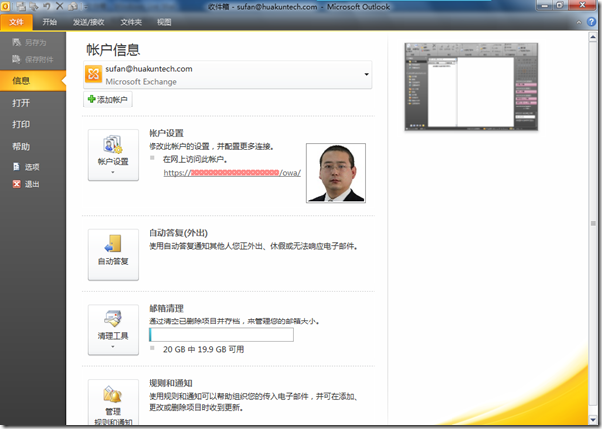The width and height of the screenshot is (602, 429).
Task: Click the 在网上访问此帐户 text
Action: click(195, 159)
